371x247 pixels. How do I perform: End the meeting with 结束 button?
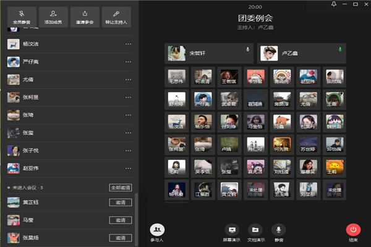point(354,230)
